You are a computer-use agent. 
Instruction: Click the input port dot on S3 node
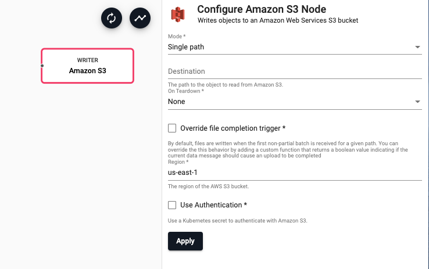42,66
